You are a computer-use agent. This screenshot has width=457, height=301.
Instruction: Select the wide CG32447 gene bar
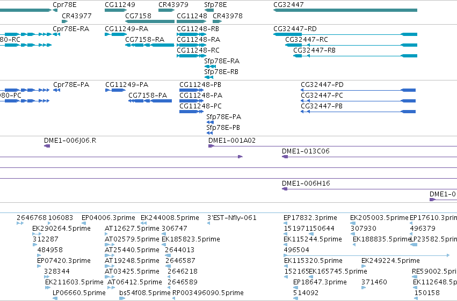click(x=345, y=10)
